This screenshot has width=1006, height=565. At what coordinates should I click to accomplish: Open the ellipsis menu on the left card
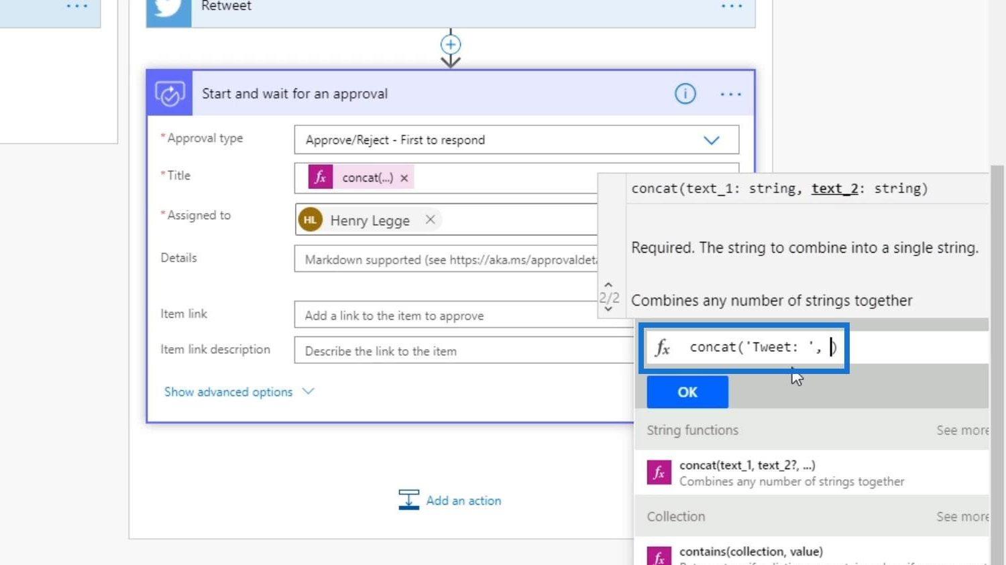pyautogui.click(x=77, y=6)
